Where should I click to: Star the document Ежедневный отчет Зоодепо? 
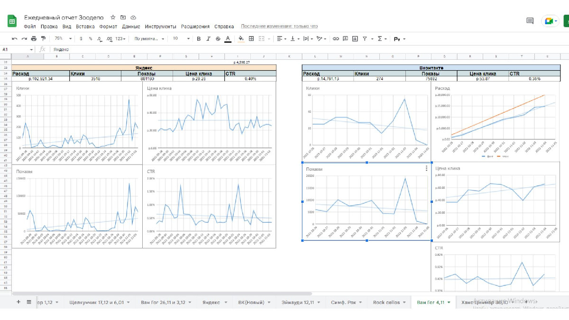pos(113,17)
